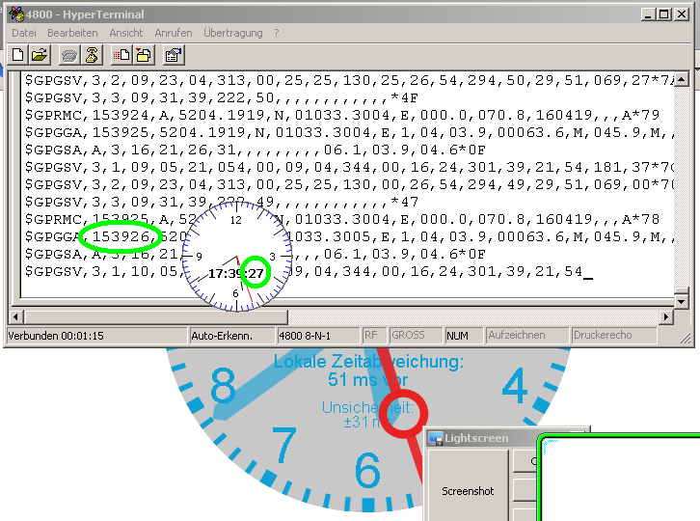The width and height of the screenshot is (700, 521).
Task: Click the window resize grip in status bar
Action: (x=686, y=339)
